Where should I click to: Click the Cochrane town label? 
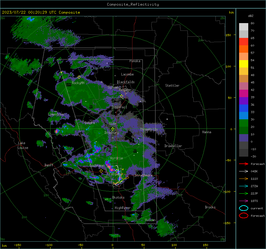point(97,166)
